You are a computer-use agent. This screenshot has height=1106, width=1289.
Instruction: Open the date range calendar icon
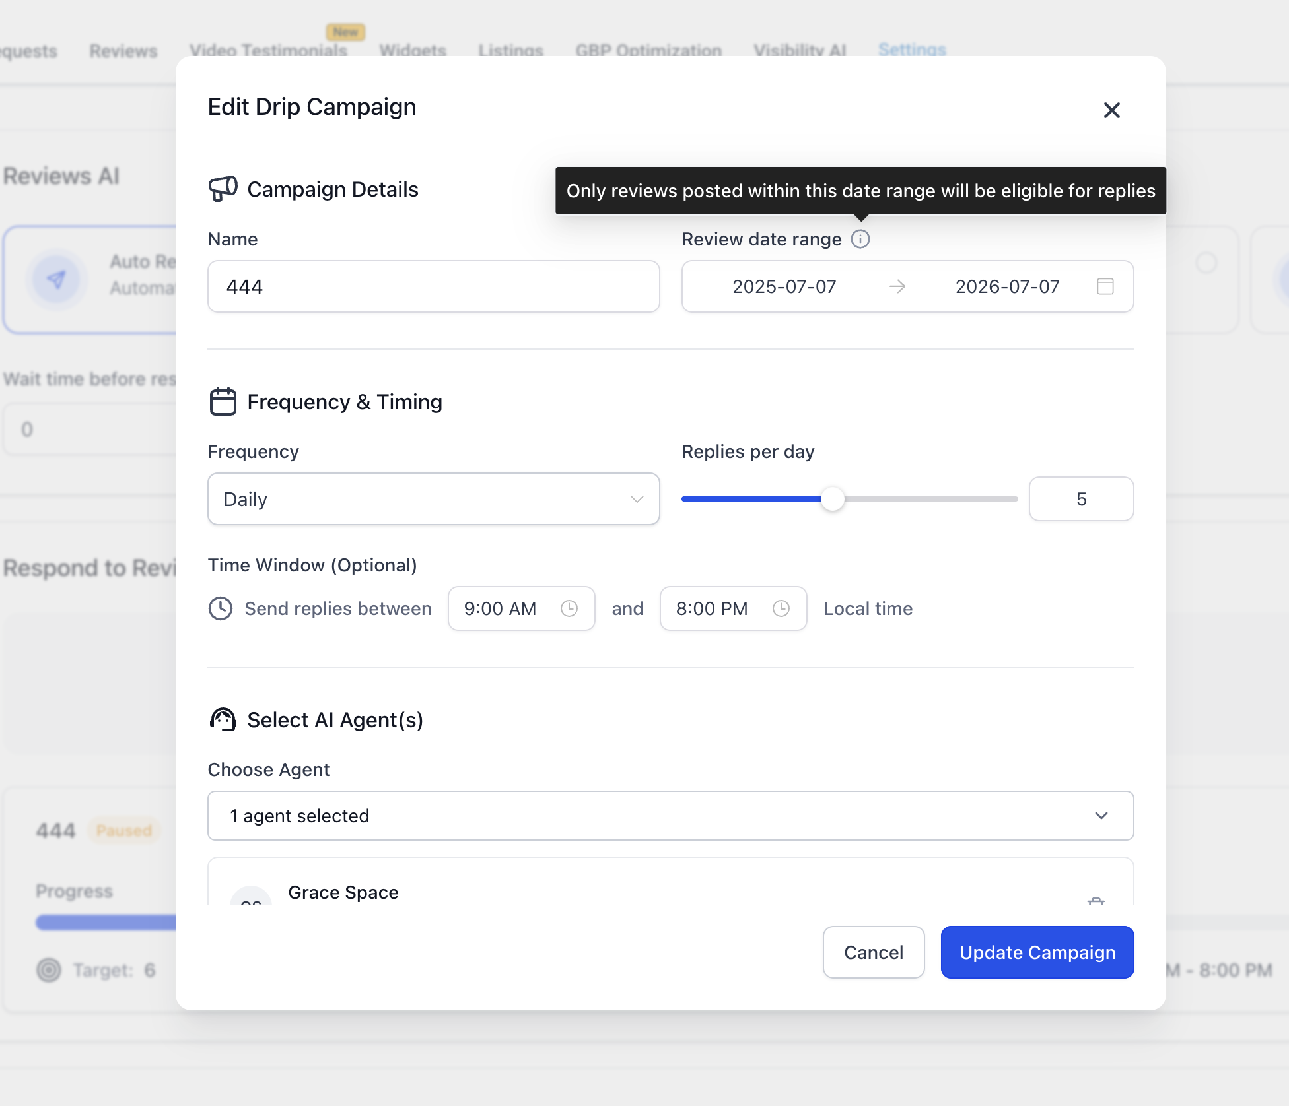point(1105,286)
